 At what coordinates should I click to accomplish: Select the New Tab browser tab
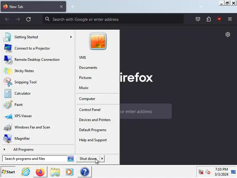[x=33, y=7]
